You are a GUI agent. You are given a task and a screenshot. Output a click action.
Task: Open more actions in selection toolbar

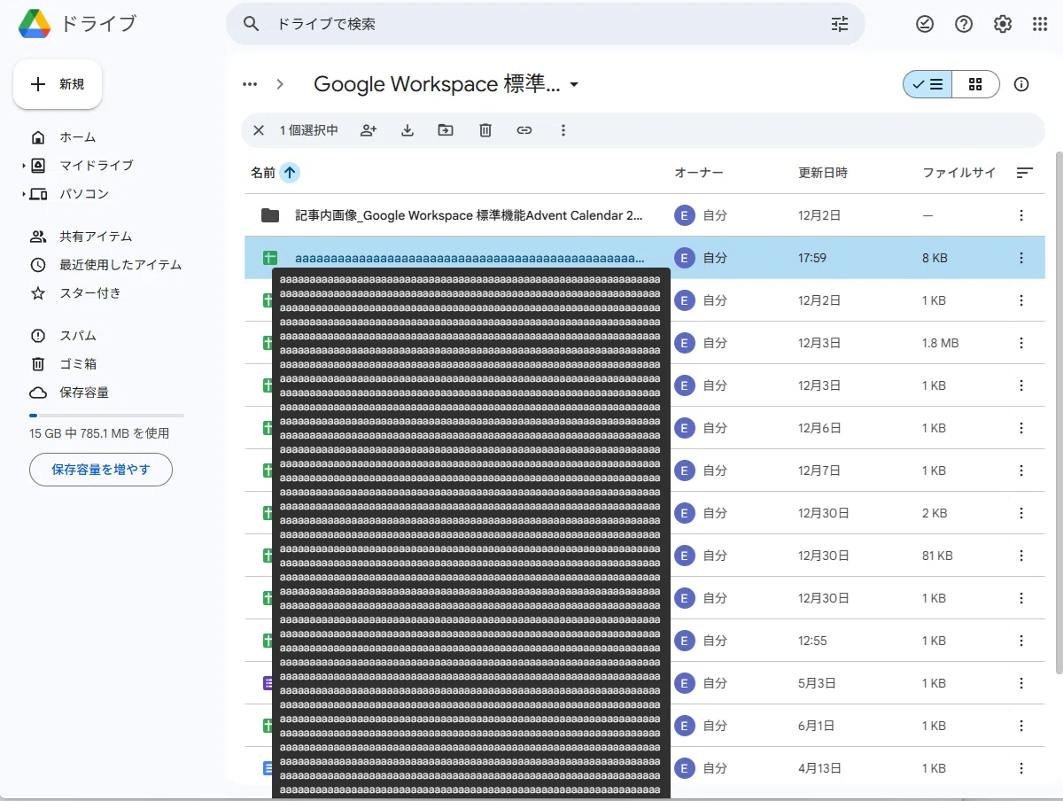[563, 130]
